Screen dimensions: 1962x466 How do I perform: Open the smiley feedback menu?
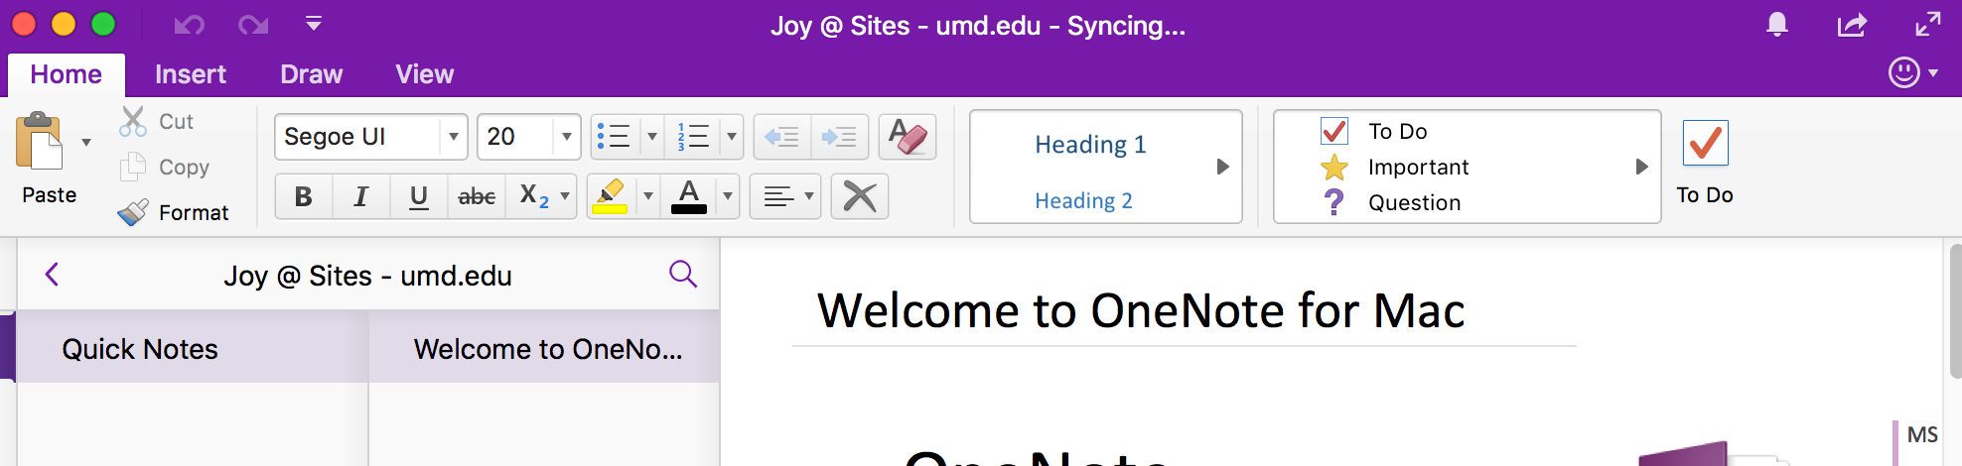(x=1912, y=72)
